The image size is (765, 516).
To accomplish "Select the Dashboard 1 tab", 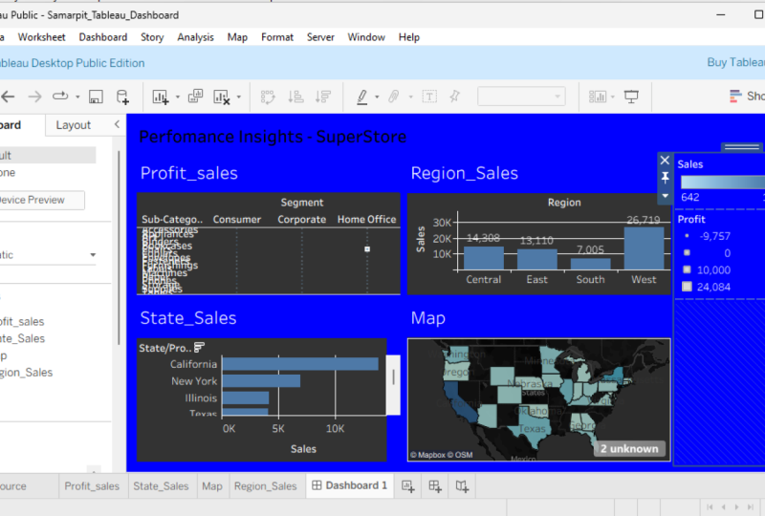I will pyautogui.click(x=350, y=485).
